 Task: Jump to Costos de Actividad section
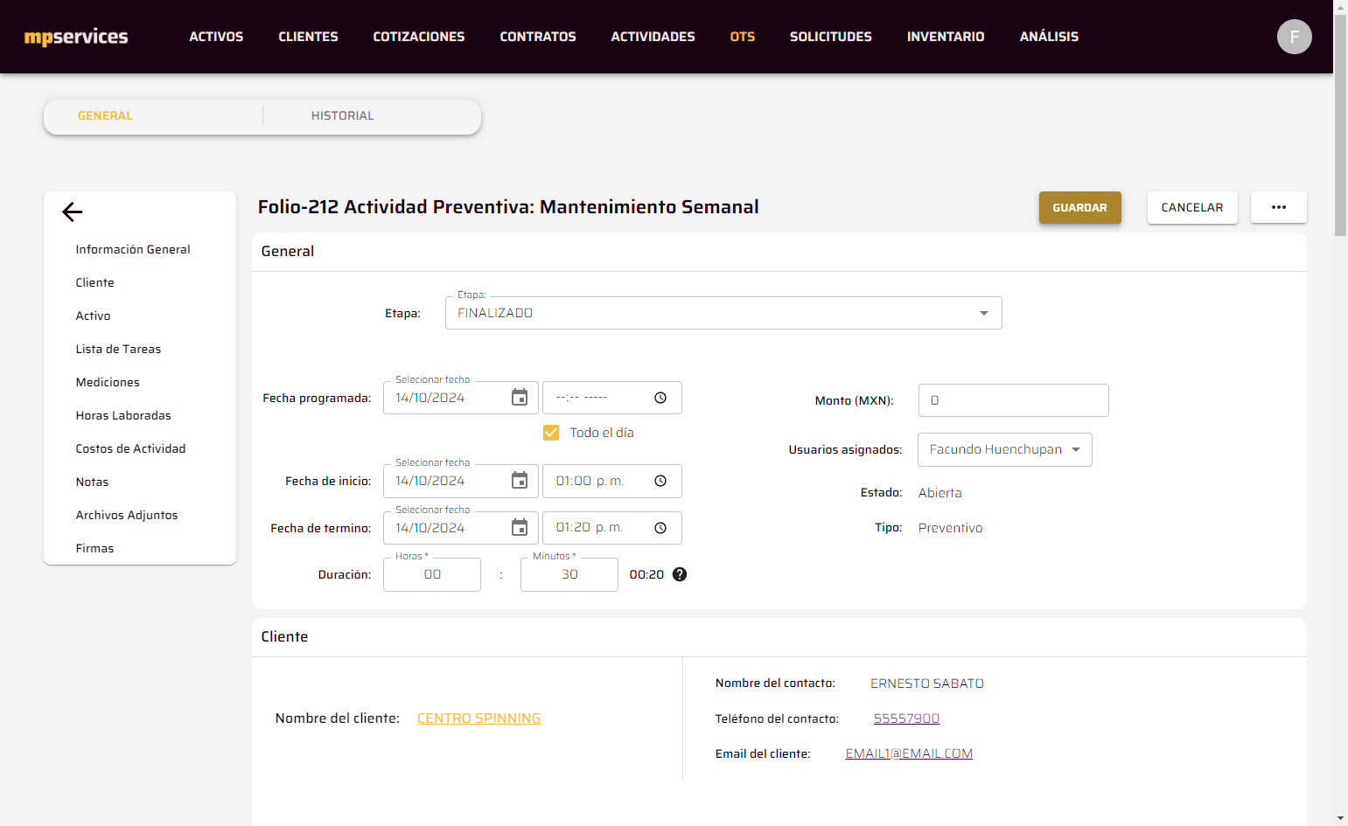pos(130,448)
